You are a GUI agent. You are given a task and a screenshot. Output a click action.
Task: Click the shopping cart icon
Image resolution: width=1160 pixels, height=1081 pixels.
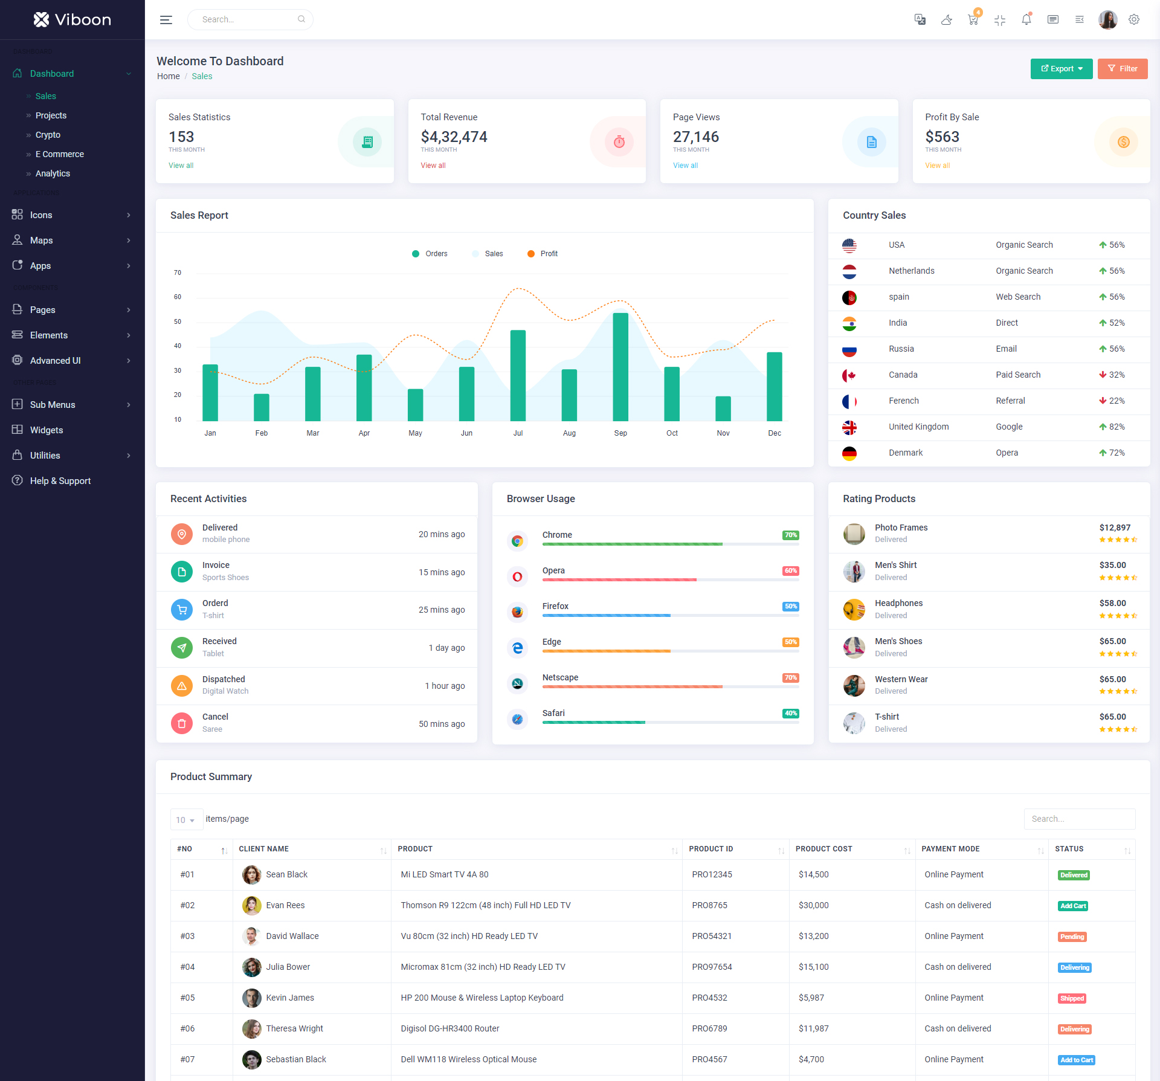[x=973, y=19]
